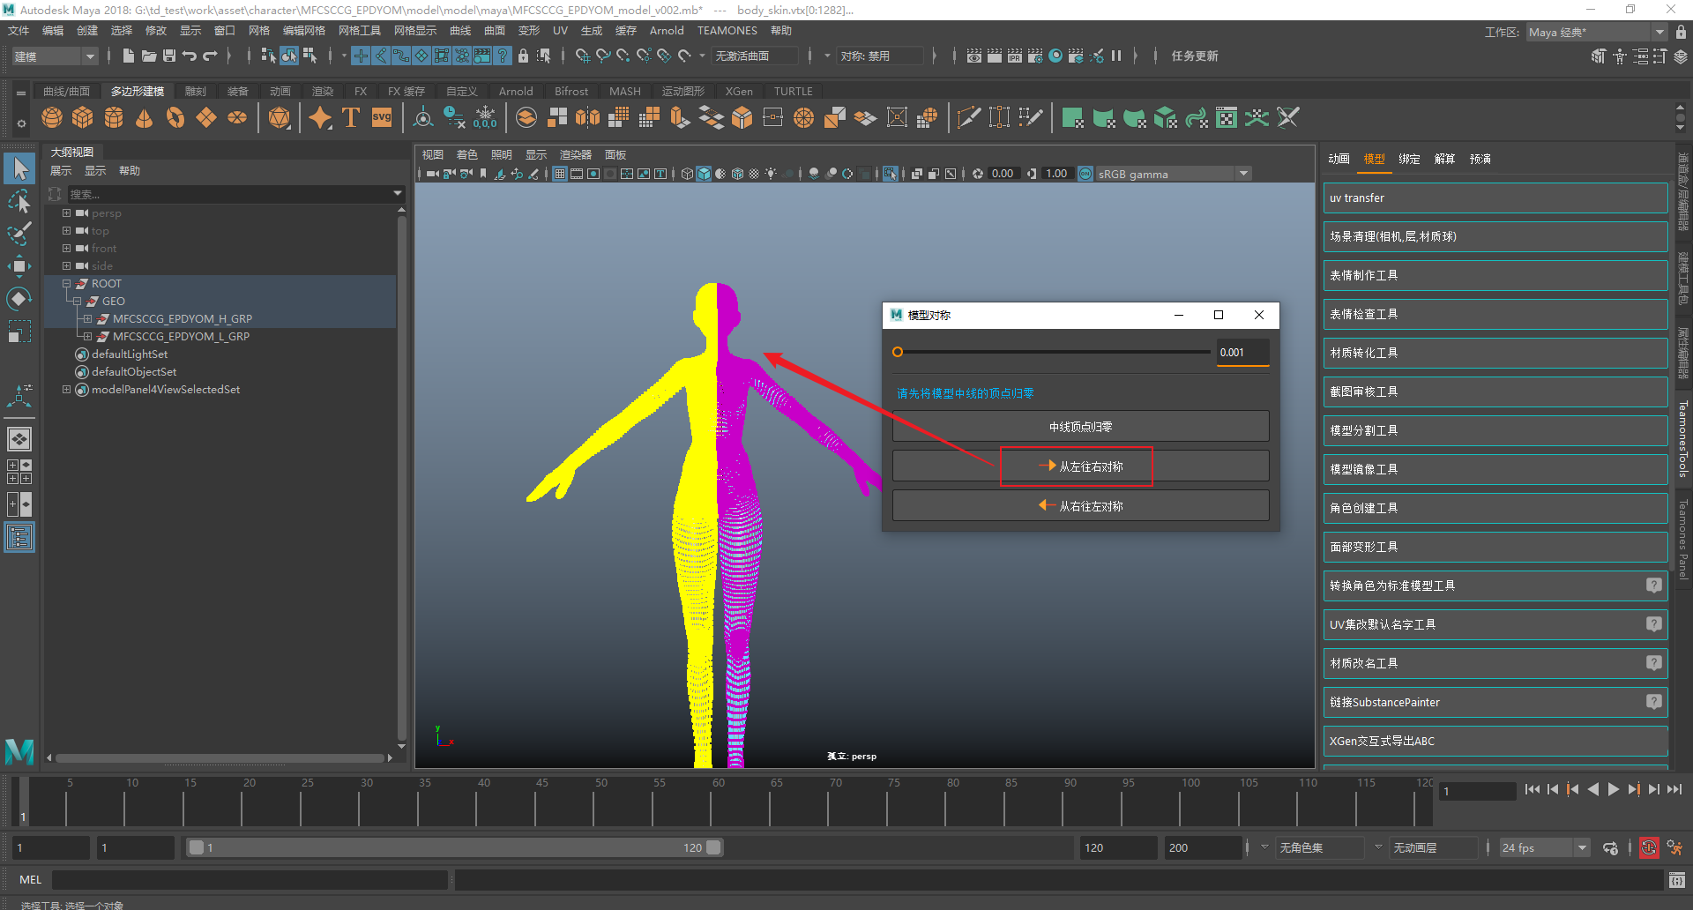Click the undo arrow icon
The height and width of the screenshot is (910, 1693).
(x=190, y=56)
